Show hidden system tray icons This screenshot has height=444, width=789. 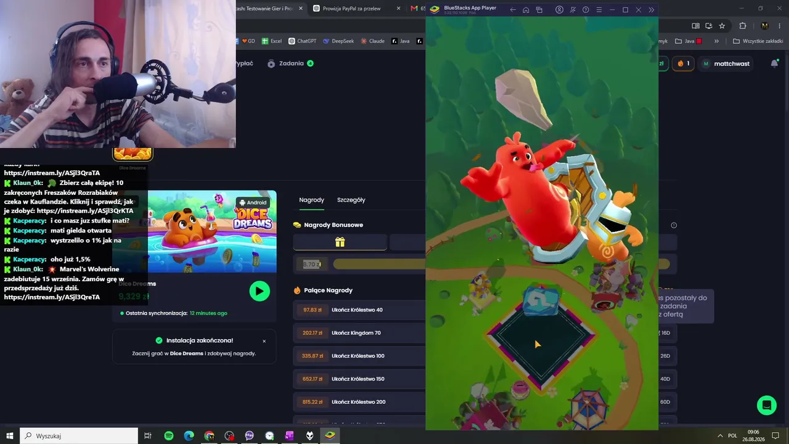[719, 436]
